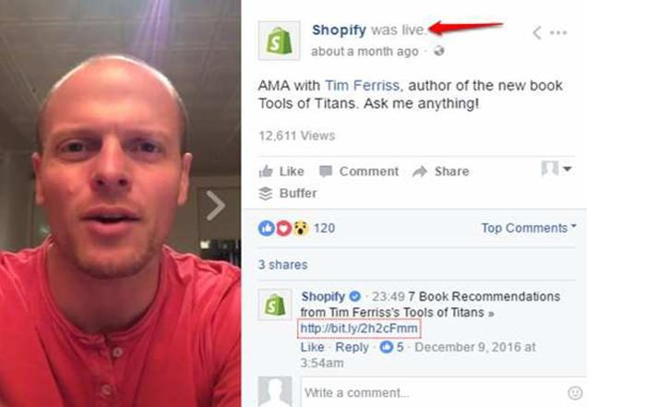Click the small Shopify avatar in comment

pyautogui.click(x=275, y=305)
